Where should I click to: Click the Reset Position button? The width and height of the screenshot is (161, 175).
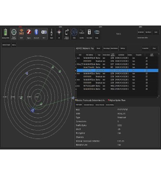(x=114, y=48)
